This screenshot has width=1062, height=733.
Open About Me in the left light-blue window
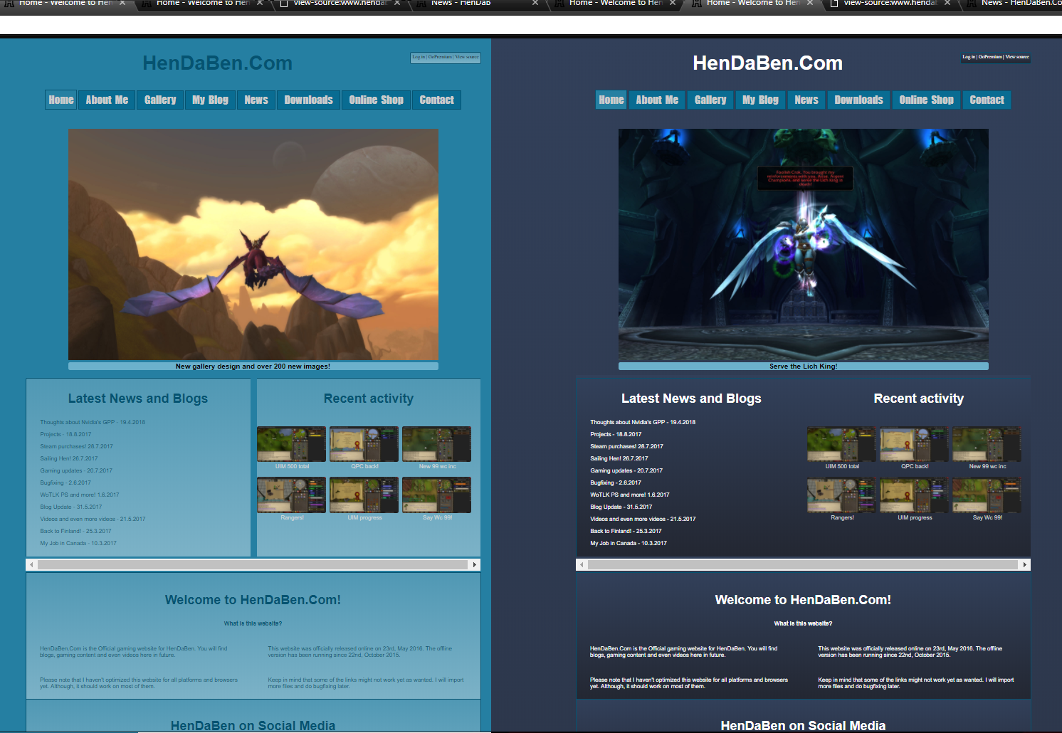107,100
